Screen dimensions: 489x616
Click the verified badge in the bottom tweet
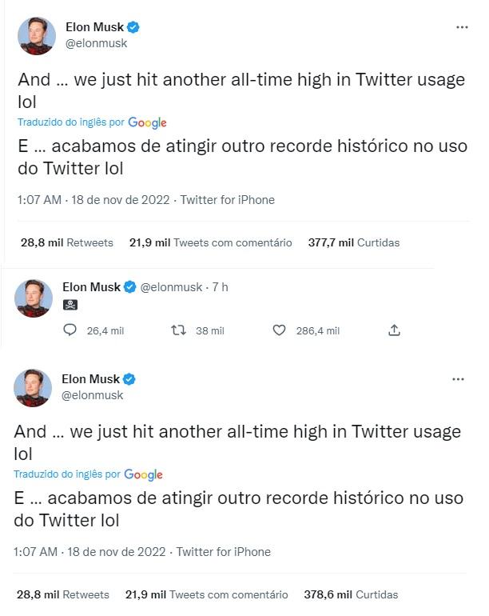[129, 379]
